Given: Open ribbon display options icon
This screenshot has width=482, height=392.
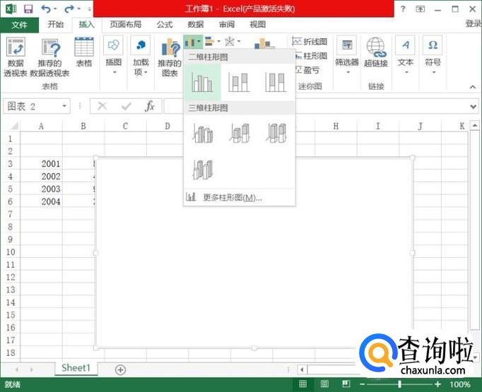Looking at the screenshot, I should point(421,9).
